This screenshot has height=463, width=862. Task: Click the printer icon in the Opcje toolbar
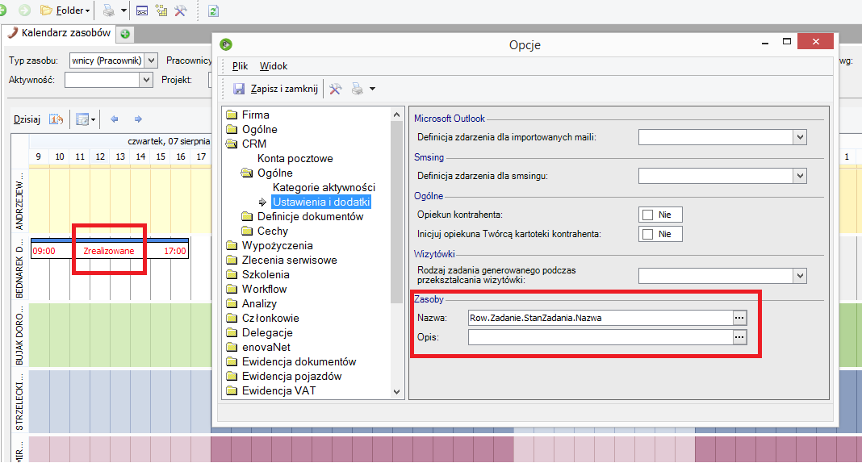[x=358, y=89]
